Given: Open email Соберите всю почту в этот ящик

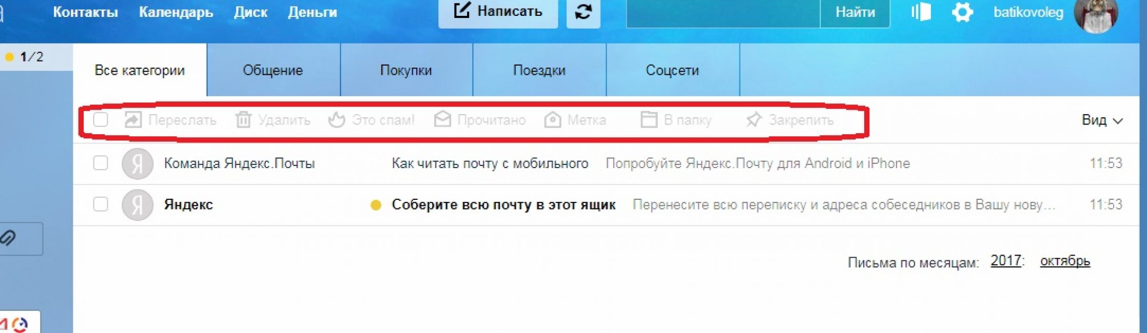Looking at the screenshot, I should pyautogui.click(x=503, y=204).
